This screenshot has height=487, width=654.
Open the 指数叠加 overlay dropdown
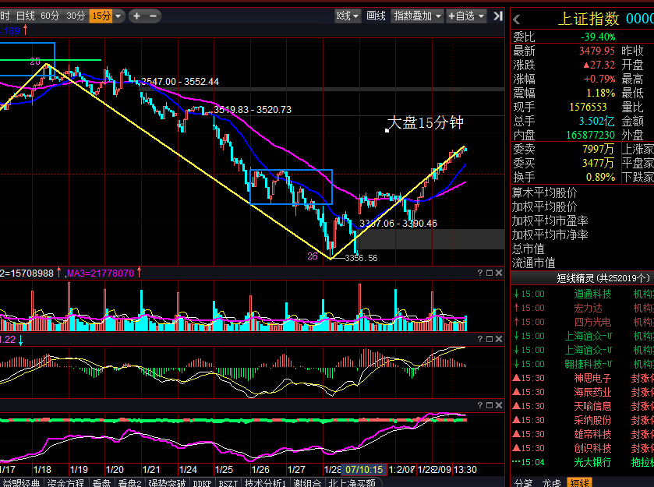tap(417, 16)
